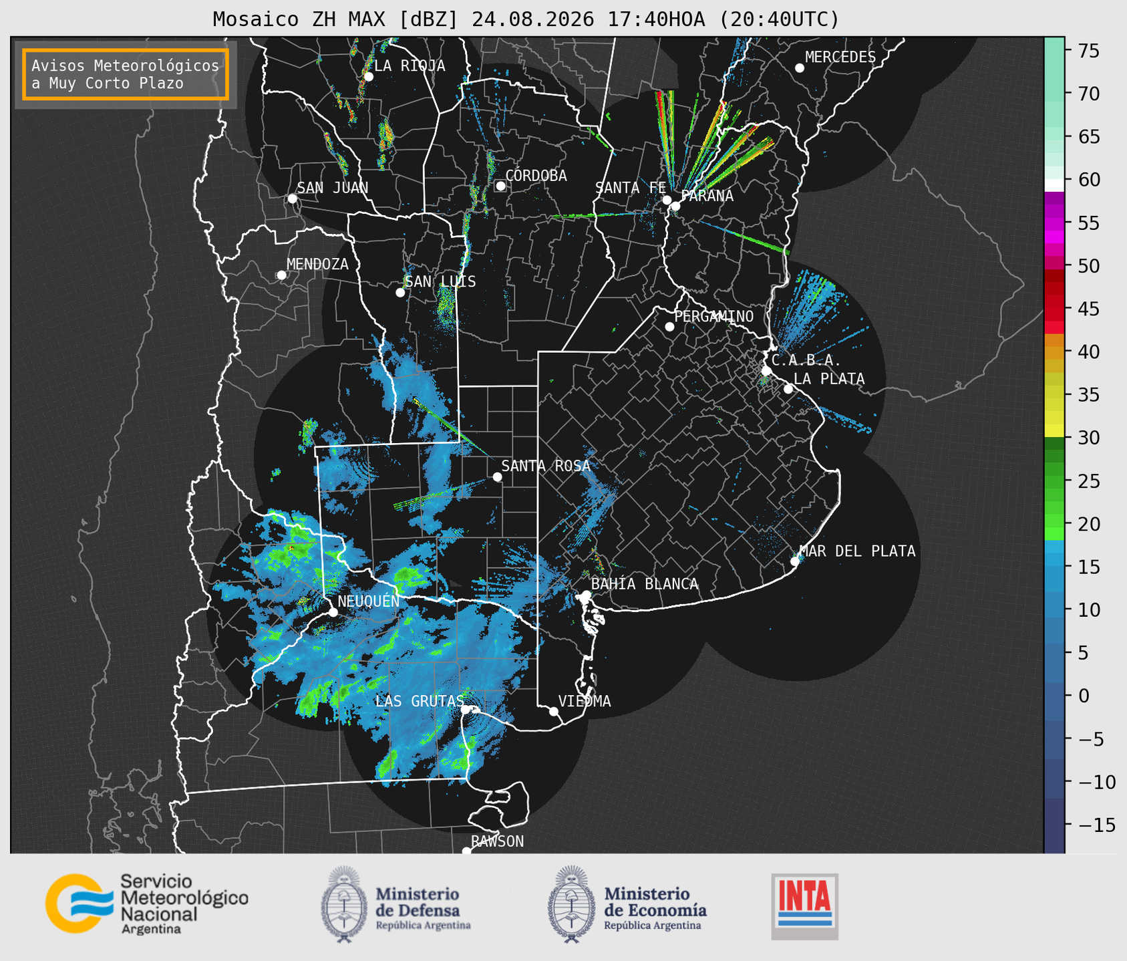Viewport: 1127px width, 961px height.
Task: Select the Córdoba city marker dot
Action: (x=500, y=186)
